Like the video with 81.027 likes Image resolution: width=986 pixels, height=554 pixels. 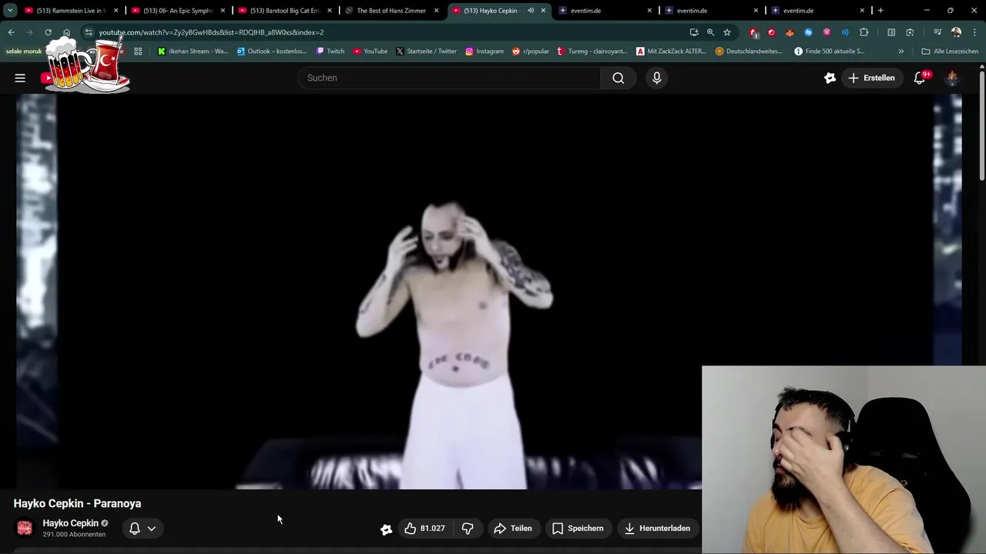pyautogui.click(x=424, y=528)
